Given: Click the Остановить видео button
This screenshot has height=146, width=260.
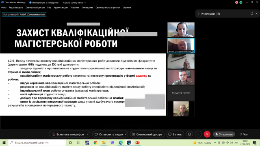Looking at the screenshot, I should [108, 134].
